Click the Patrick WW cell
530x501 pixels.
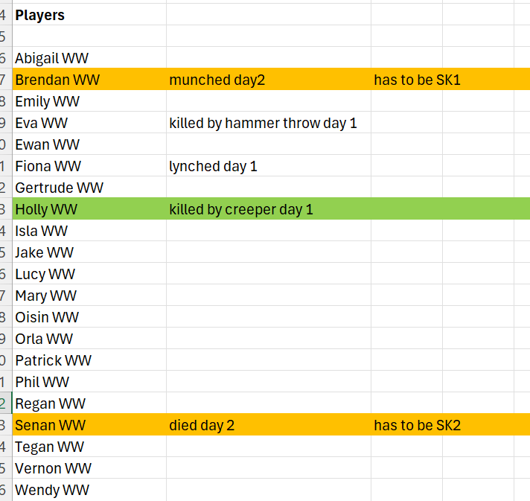click(x=54, y=360)
